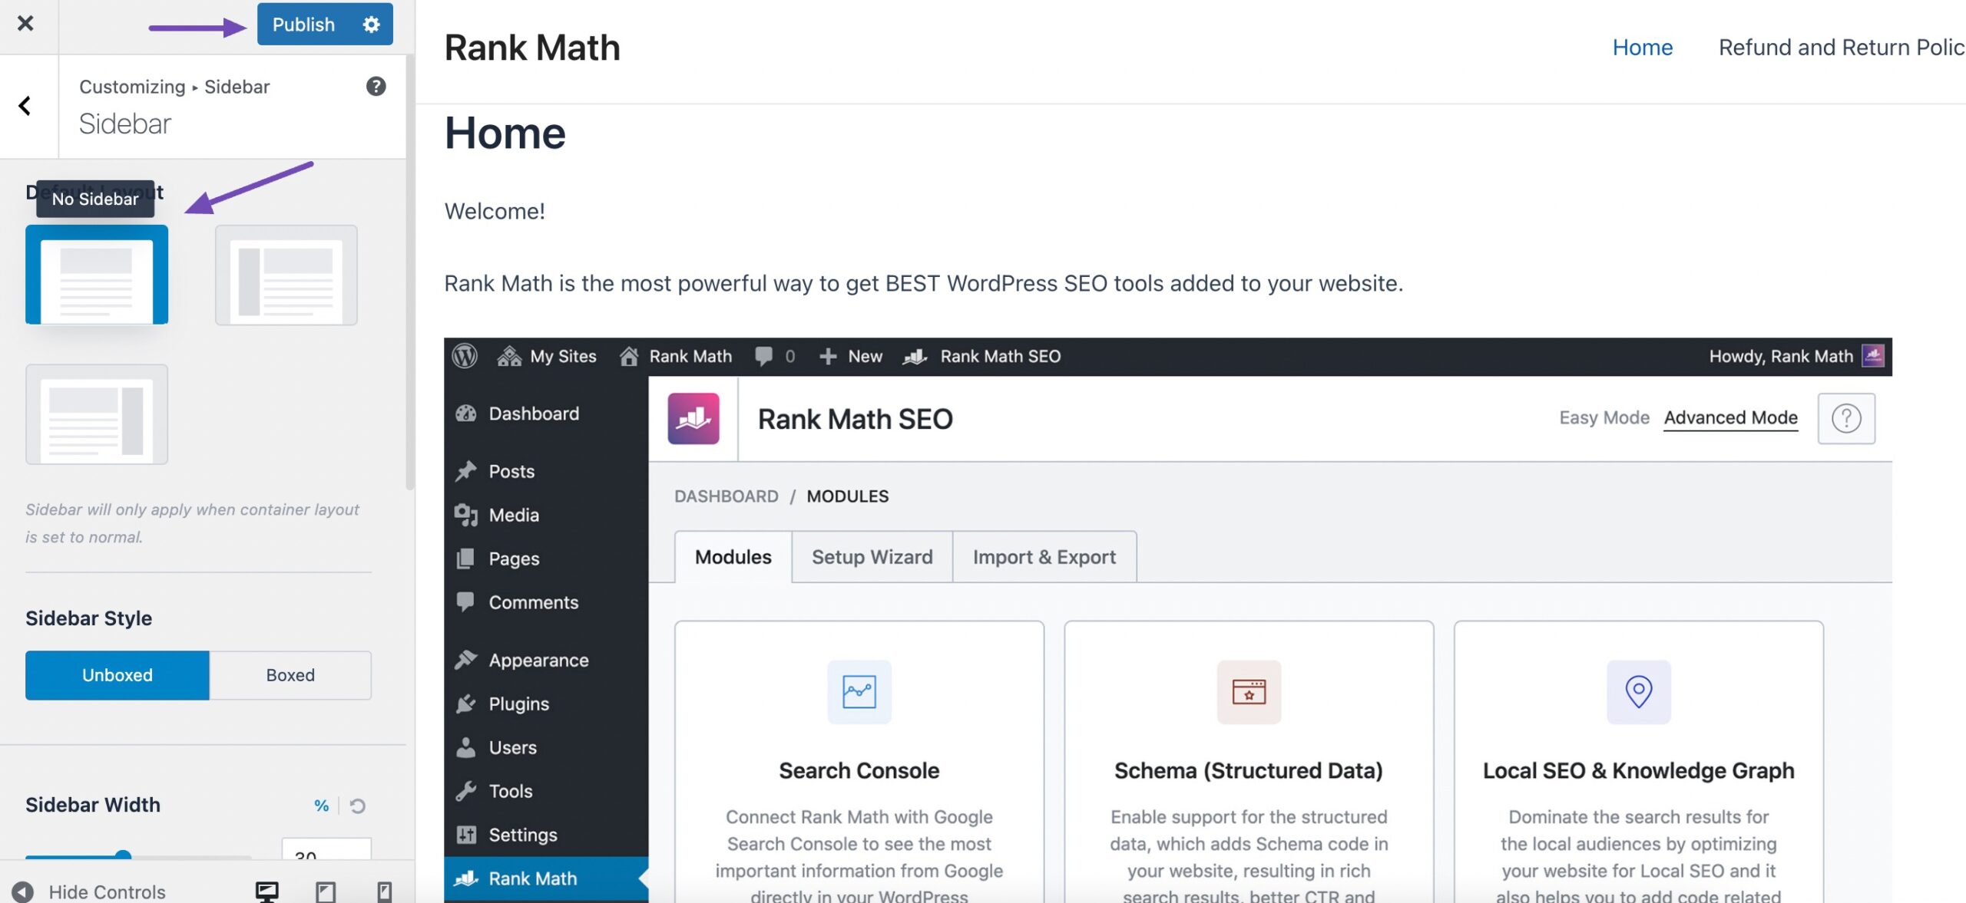Toggle the No Sidebar layout option
1966x903 pixels.
click(x=97, y=273)
